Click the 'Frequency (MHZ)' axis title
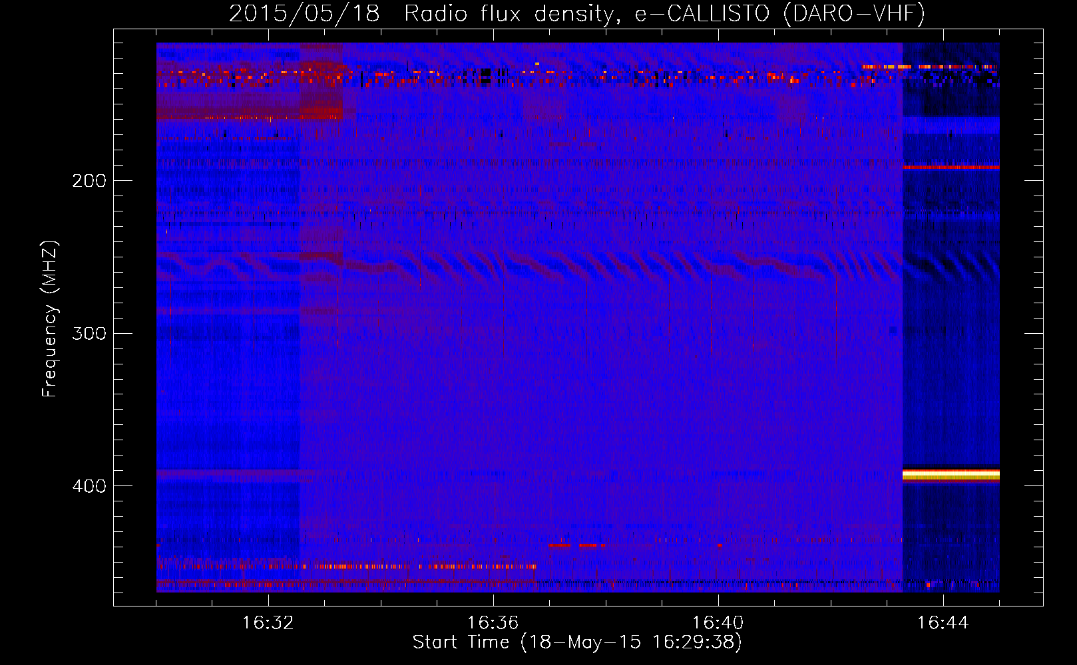 pos(51,319)
